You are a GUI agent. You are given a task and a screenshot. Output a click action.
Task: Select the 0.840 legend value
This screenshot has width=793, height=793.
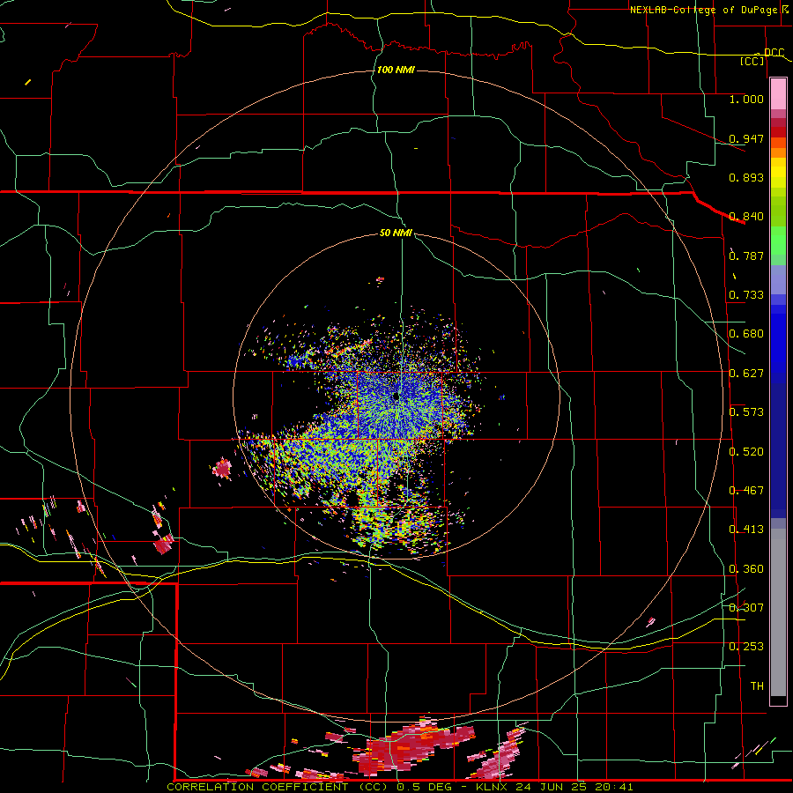(x=746, y=217)
